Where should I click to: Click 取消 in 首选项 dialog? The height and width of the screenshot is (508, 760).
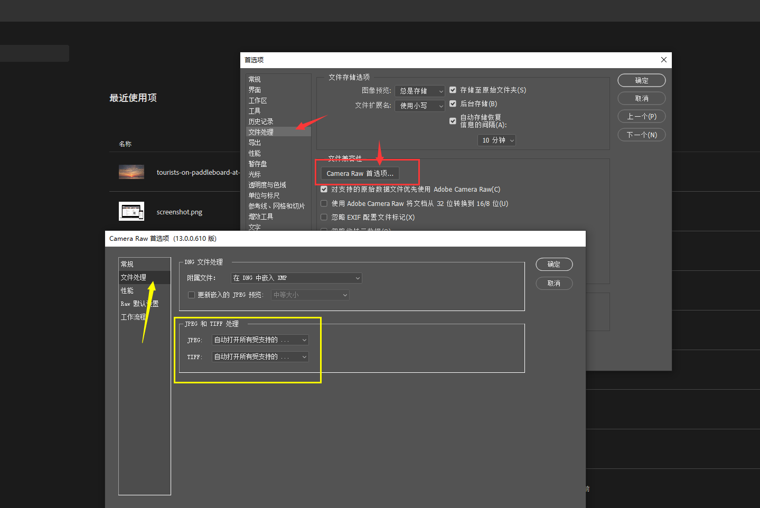click(642, 98)
